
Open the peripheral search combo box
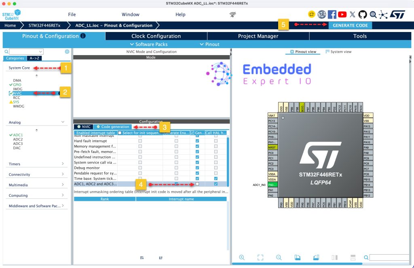(x=26, y=51)
